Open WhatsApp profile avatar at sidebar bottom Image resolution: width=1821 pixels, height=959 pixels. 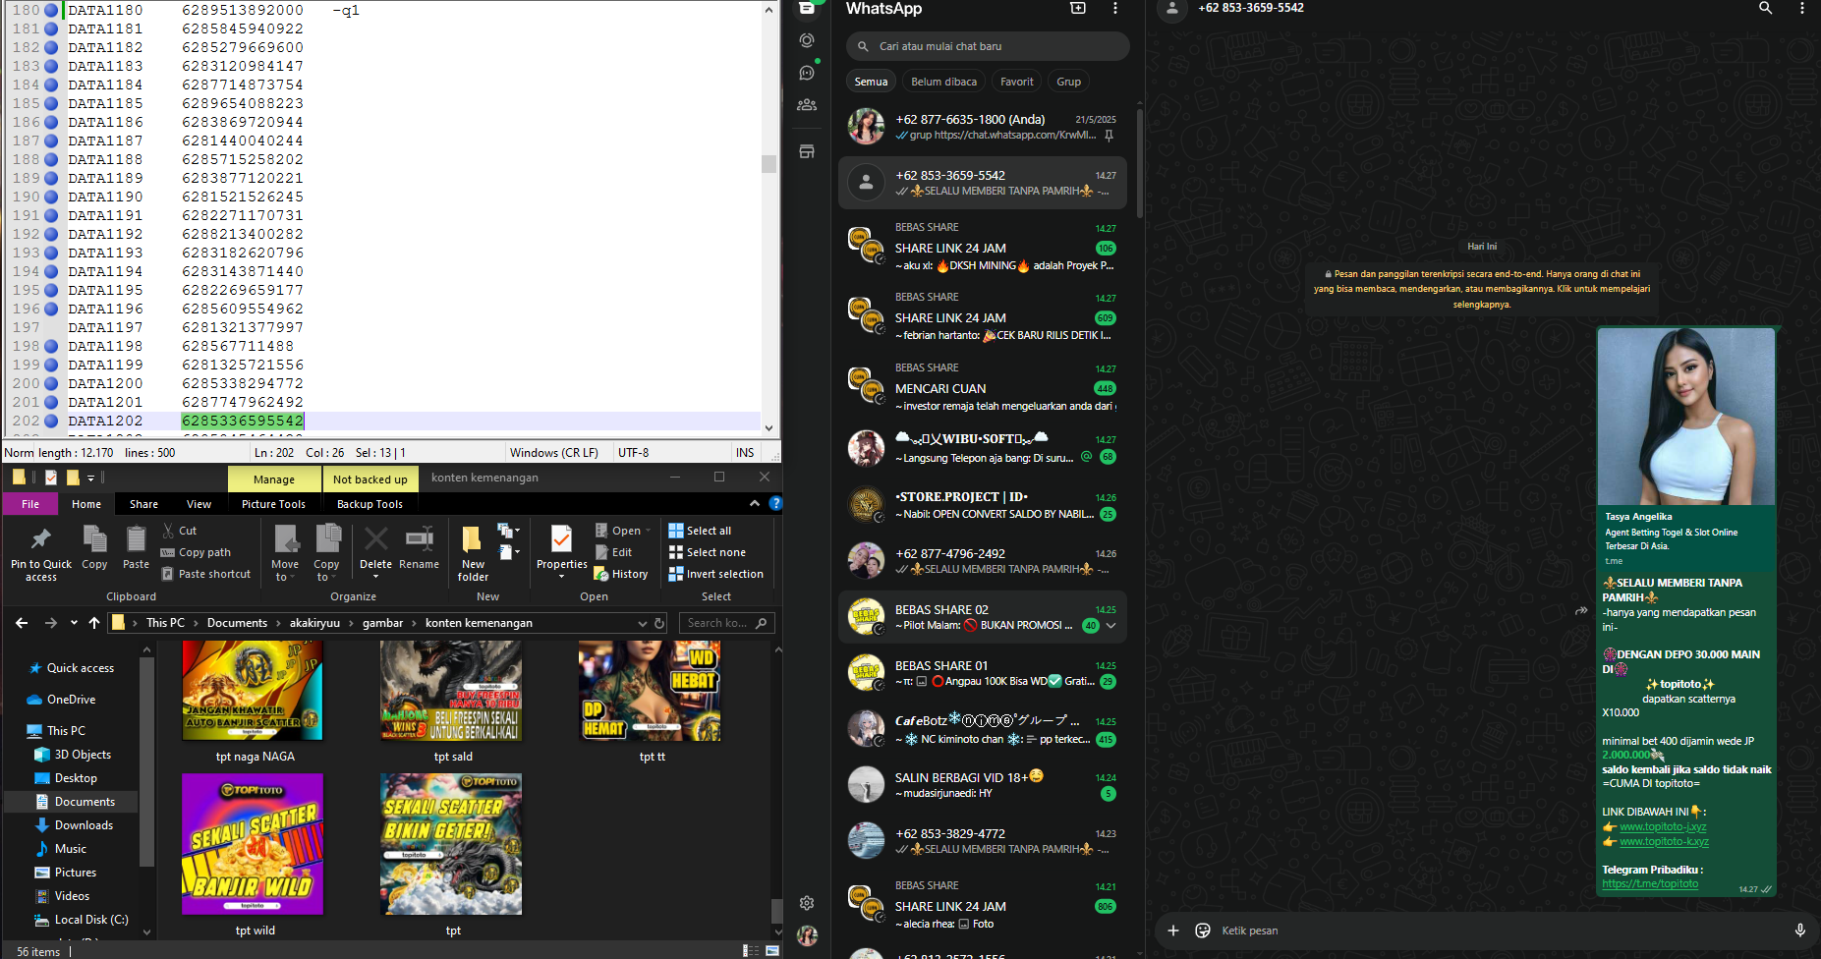tap(807, 935)
